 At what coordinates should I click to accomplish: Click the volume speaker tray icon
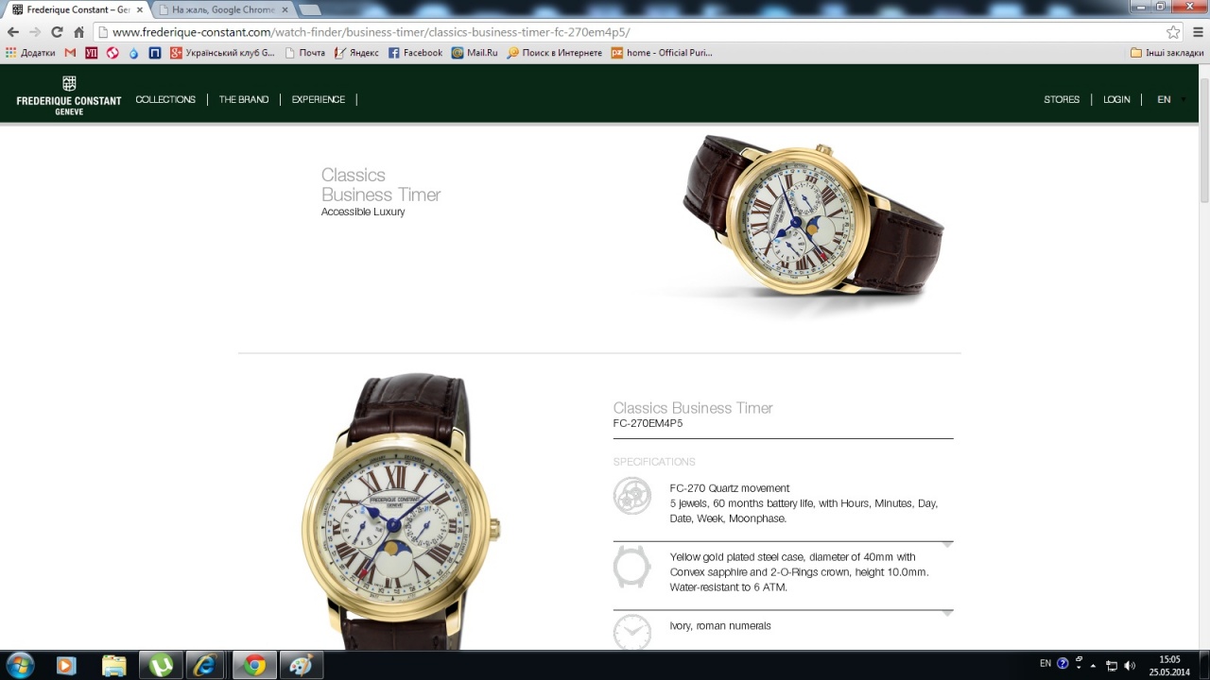click(x=1130, y=665)
